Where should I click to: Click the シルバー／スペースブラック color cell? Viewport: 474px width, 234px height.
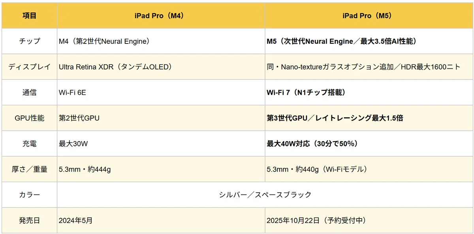(x=265, y=195)
